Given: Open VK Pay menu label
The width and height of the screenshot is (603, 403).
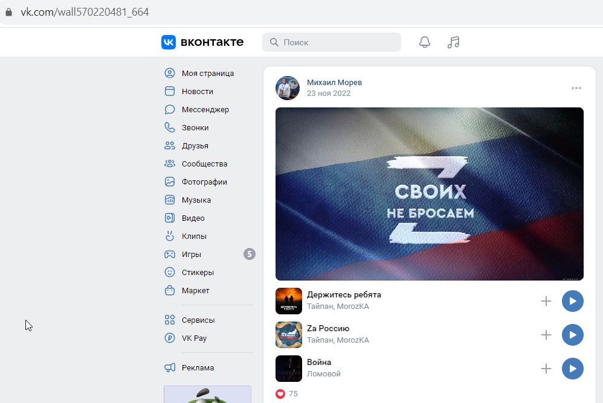Looking at the screenshot, I should point(194,338).
